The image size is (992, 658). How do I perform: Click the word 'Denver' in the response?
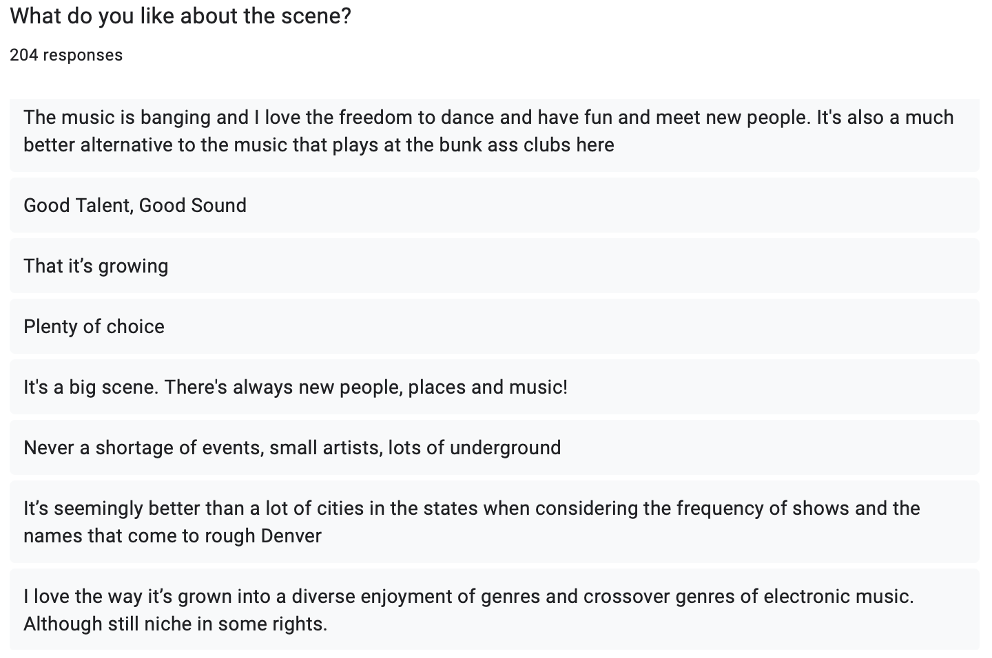(291, 535)
